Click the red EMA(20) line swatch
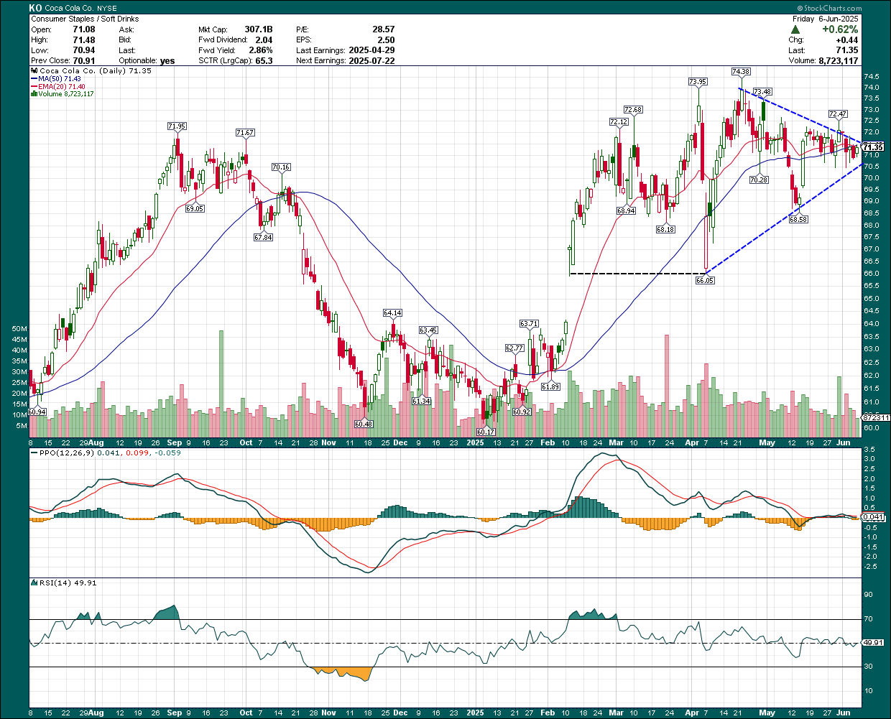 click(x=34, y=87)
